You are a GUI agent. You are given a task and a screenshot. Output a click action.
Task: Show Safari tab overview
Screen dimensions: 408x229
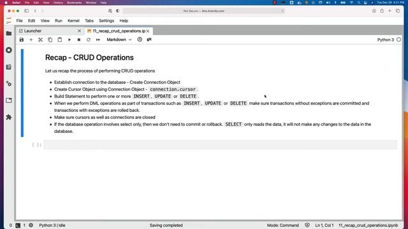coord(398,11)
